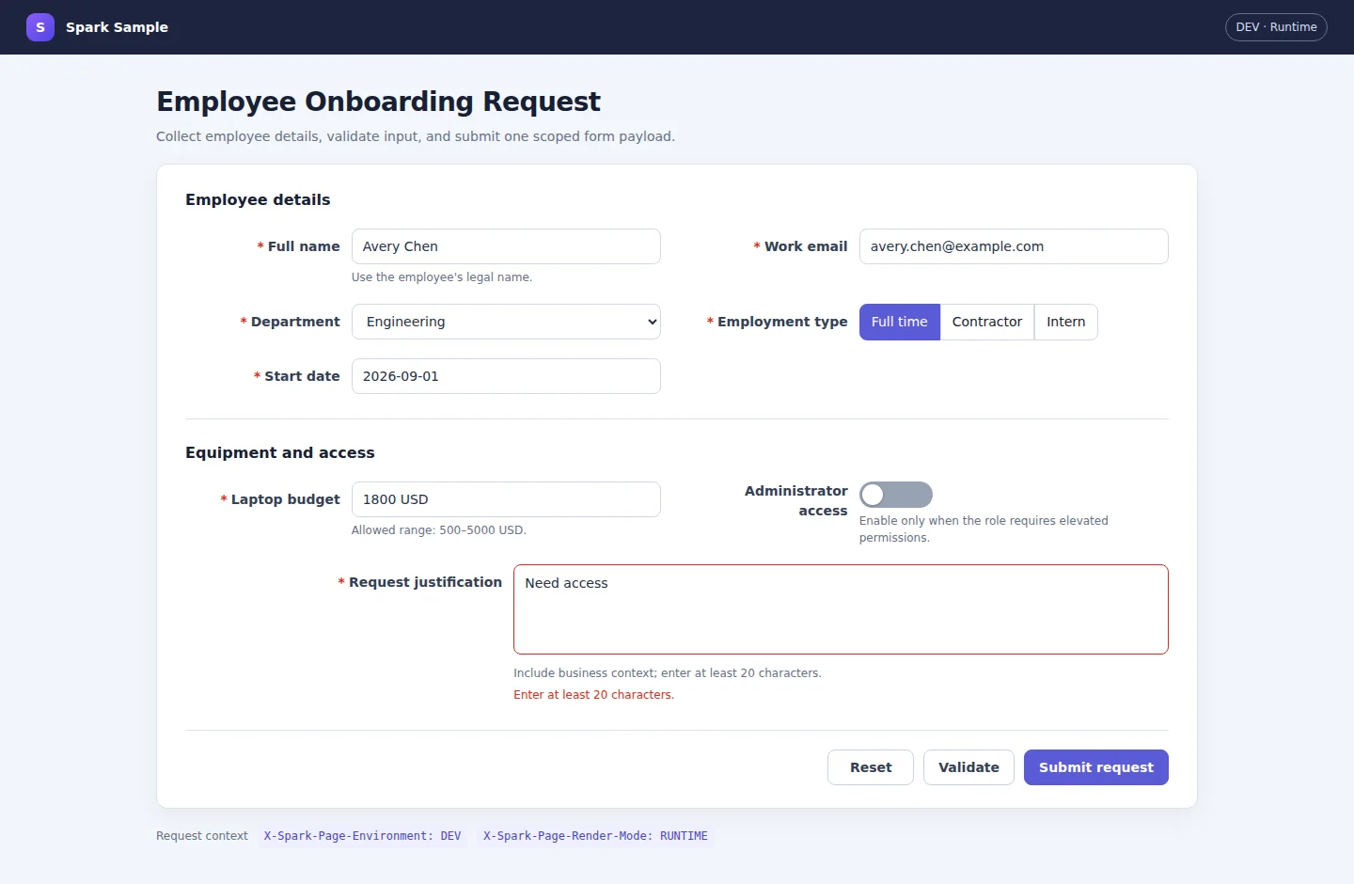Edit the Work email field

(1014, 246)
